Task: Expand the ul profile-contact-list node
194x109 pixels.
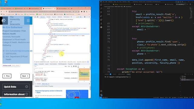Action: point(48,25)
